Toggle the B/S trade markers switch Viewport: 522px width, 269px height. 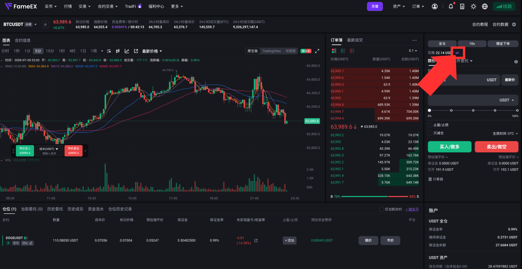point(306,51)
